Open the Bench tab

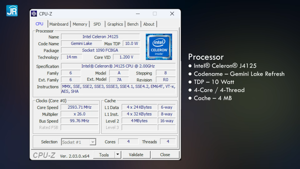pyautogui.click(x=133, y=24)
